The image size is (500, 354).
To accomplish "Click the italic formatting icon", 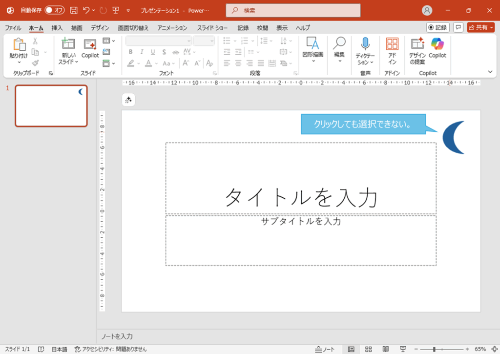I will tap(142, 51).
